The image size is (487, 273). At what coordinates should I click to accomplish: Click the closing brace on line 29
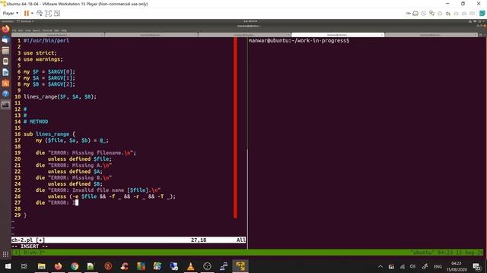tap(25, 215)
